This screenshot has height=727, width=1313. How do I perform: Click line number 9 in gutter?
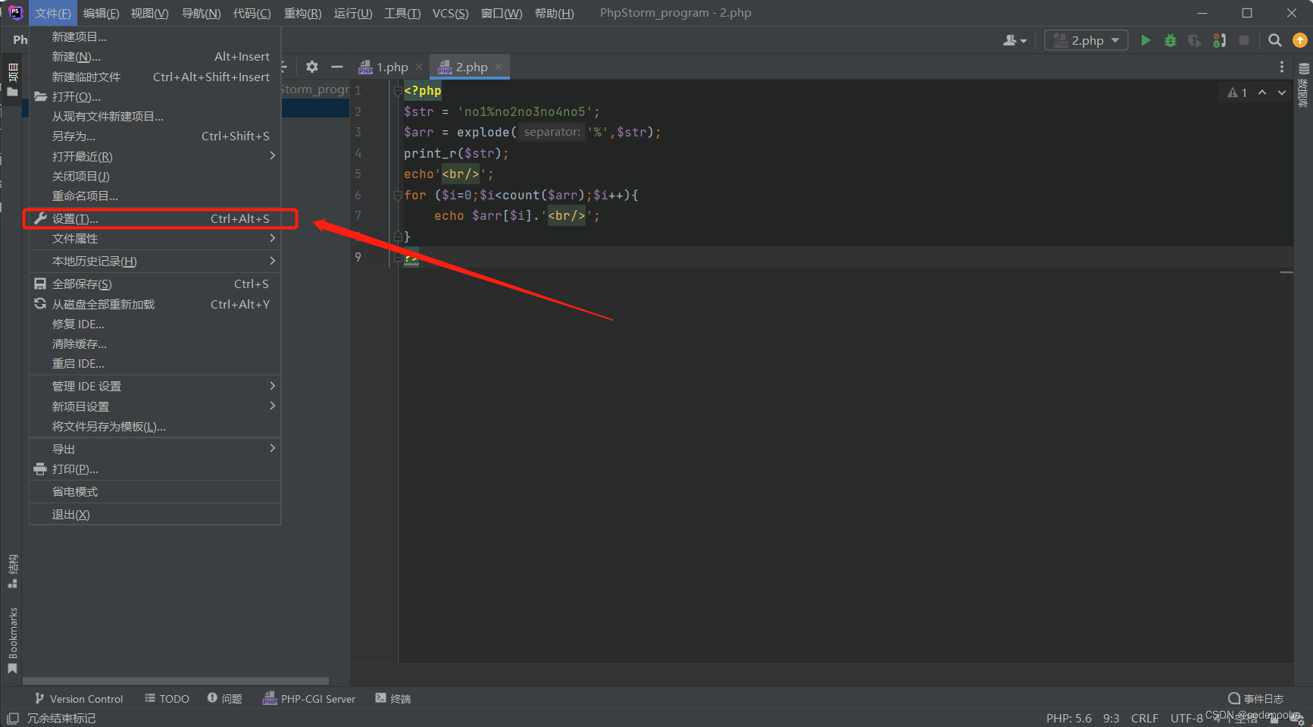(358, 257)
